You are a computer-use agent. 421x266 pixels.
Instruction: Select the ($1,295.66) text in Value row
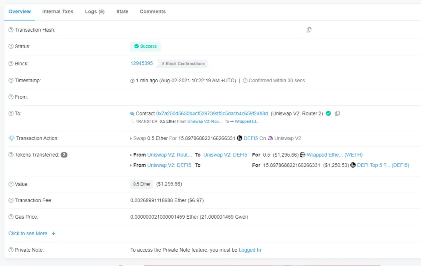pos(169,184)
